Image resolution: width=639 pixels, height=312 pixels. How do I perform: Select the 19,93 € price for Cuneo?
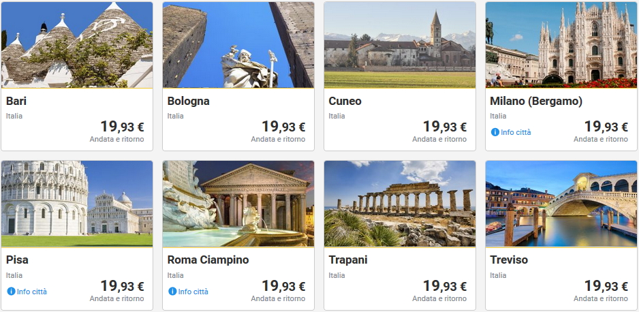pos(444,127)
